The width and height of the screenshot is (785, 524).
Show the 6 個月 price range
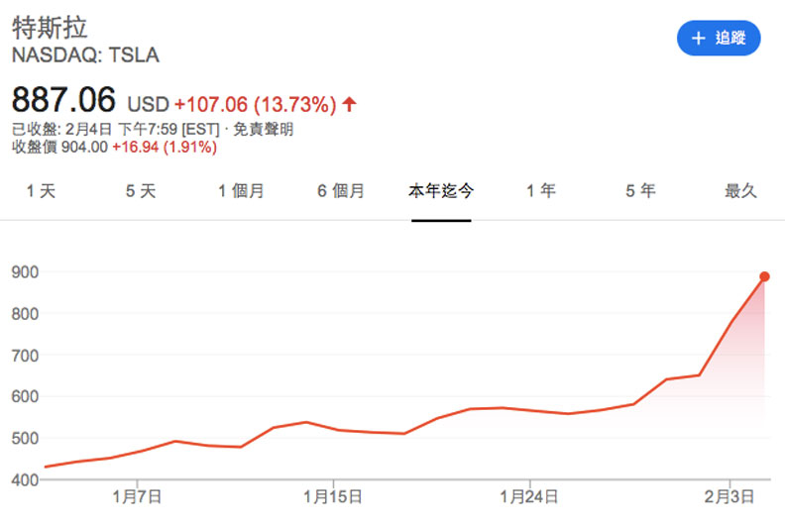click(341, 191)
